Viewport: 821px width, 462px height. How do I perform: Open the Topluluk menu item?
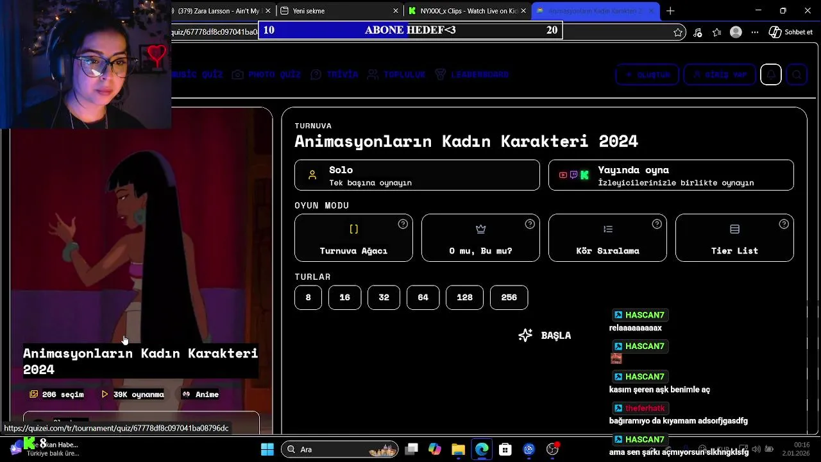pos(396,74)
